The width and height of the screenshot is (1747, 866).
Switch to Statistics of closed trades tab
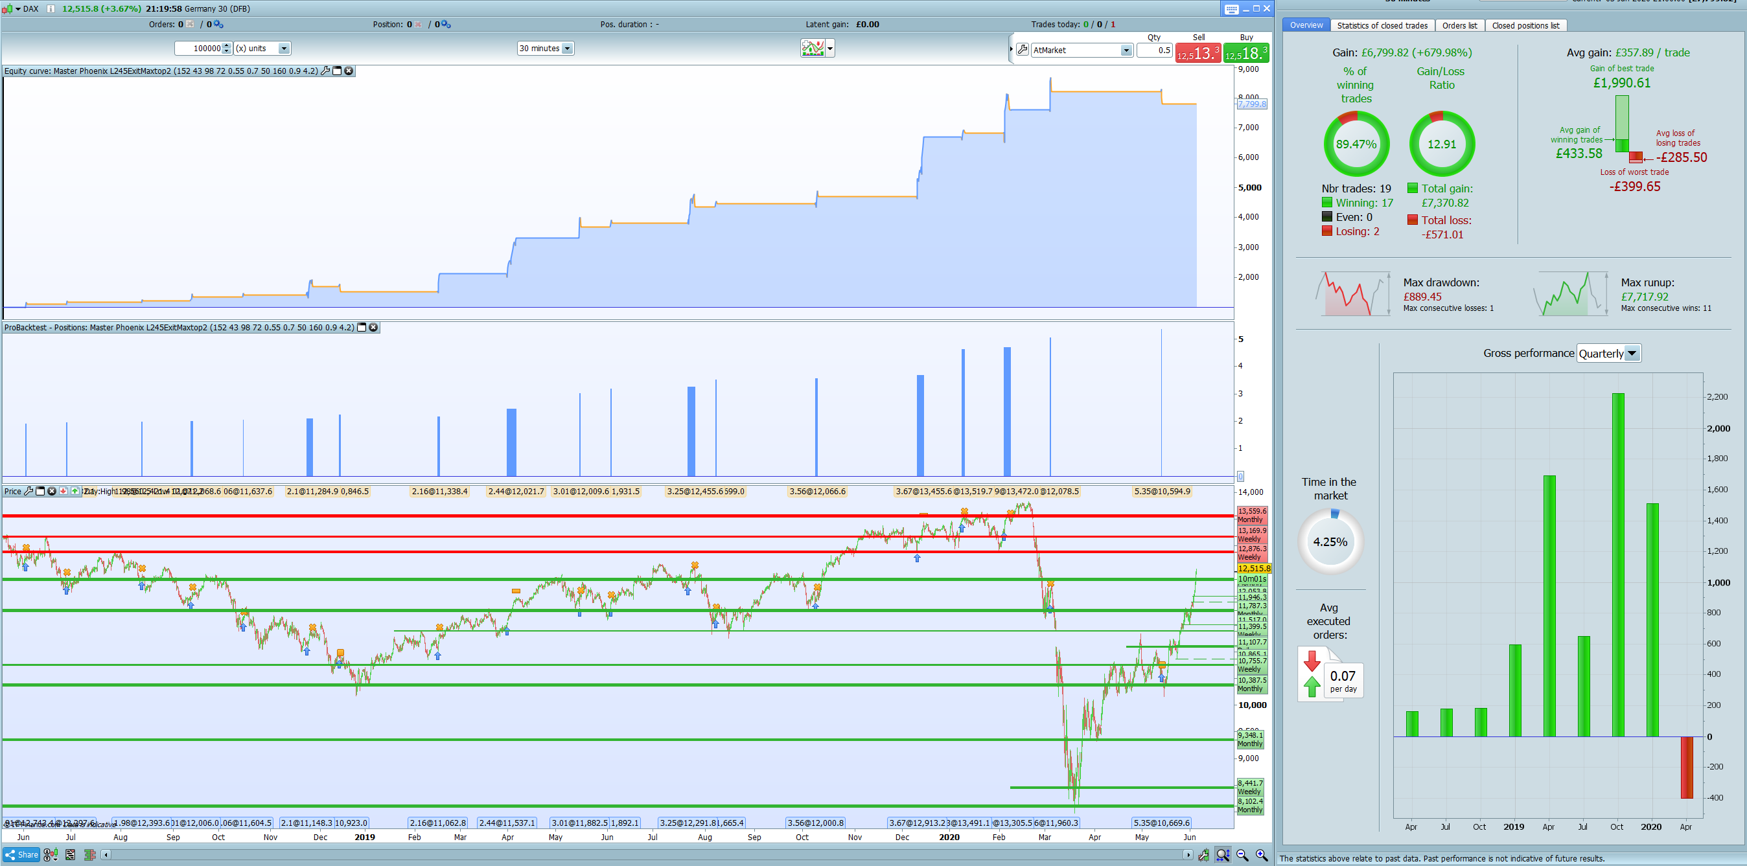(1382, 25)
